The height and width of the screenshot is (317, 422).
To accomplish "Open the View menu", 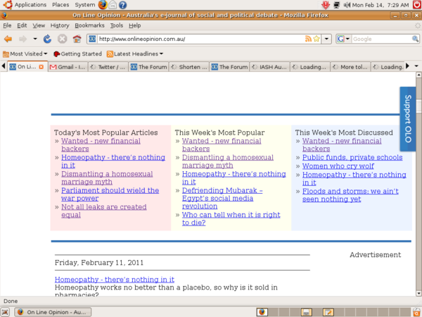I will pos(39,25).
